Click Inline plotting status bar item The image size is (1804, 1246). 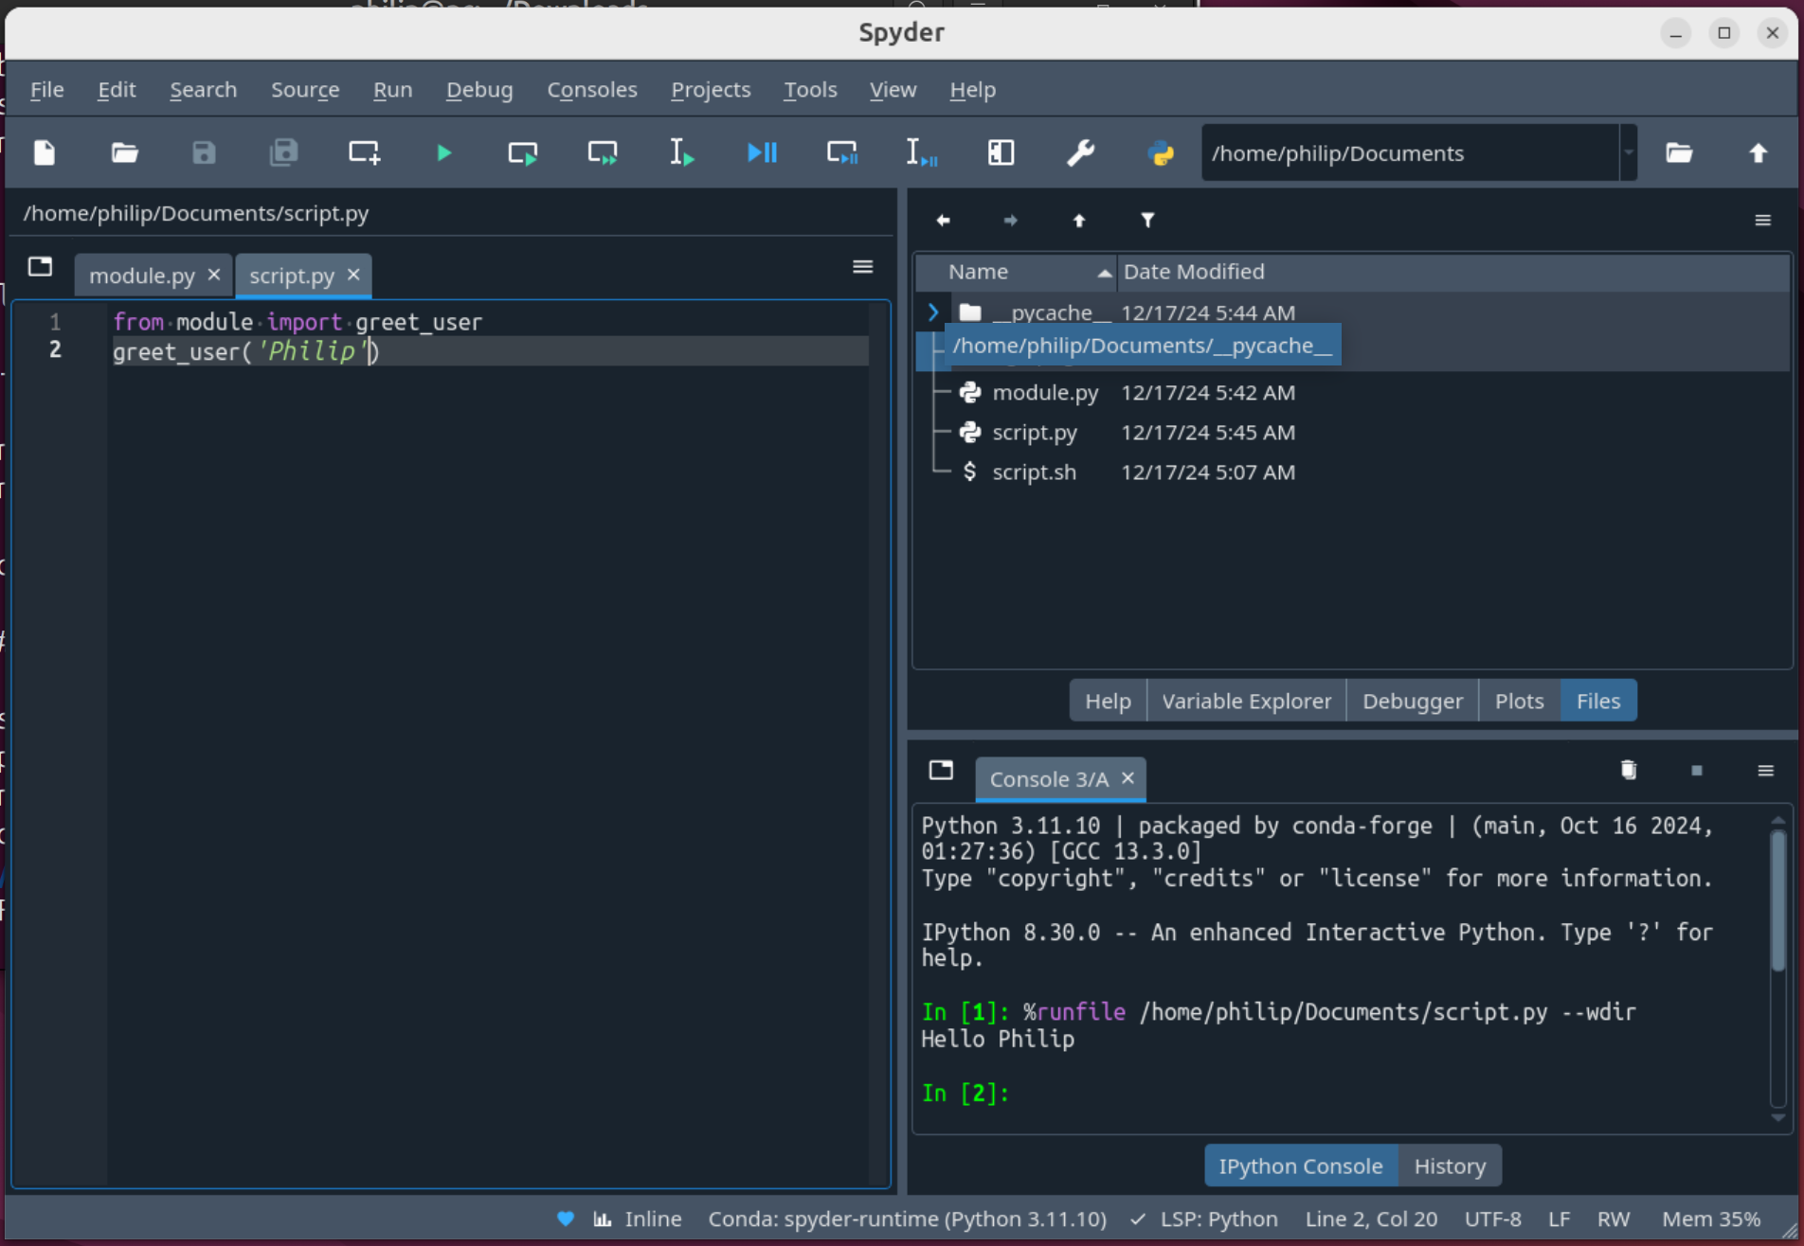click(638, 1219)
